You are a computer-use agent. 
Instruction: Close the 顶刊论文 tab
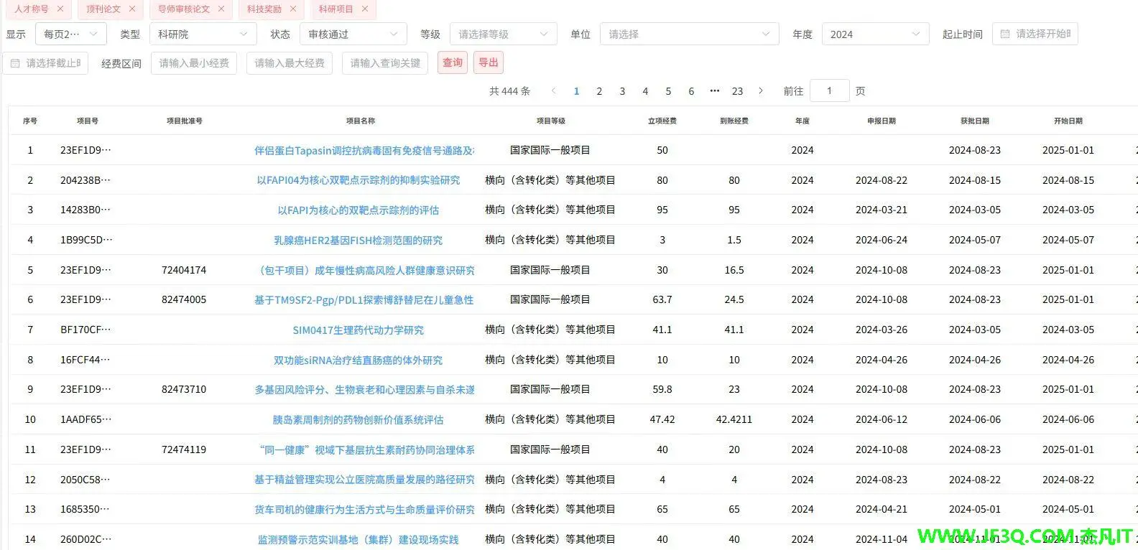coord(132,9)
